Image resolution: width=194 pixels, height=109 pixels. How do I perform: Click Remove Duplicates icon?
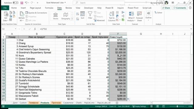(117, 16)
